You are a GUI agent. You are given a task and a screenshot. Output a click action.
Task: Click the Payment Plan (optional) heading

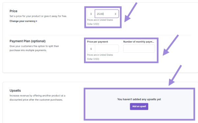tap(28, 41)
